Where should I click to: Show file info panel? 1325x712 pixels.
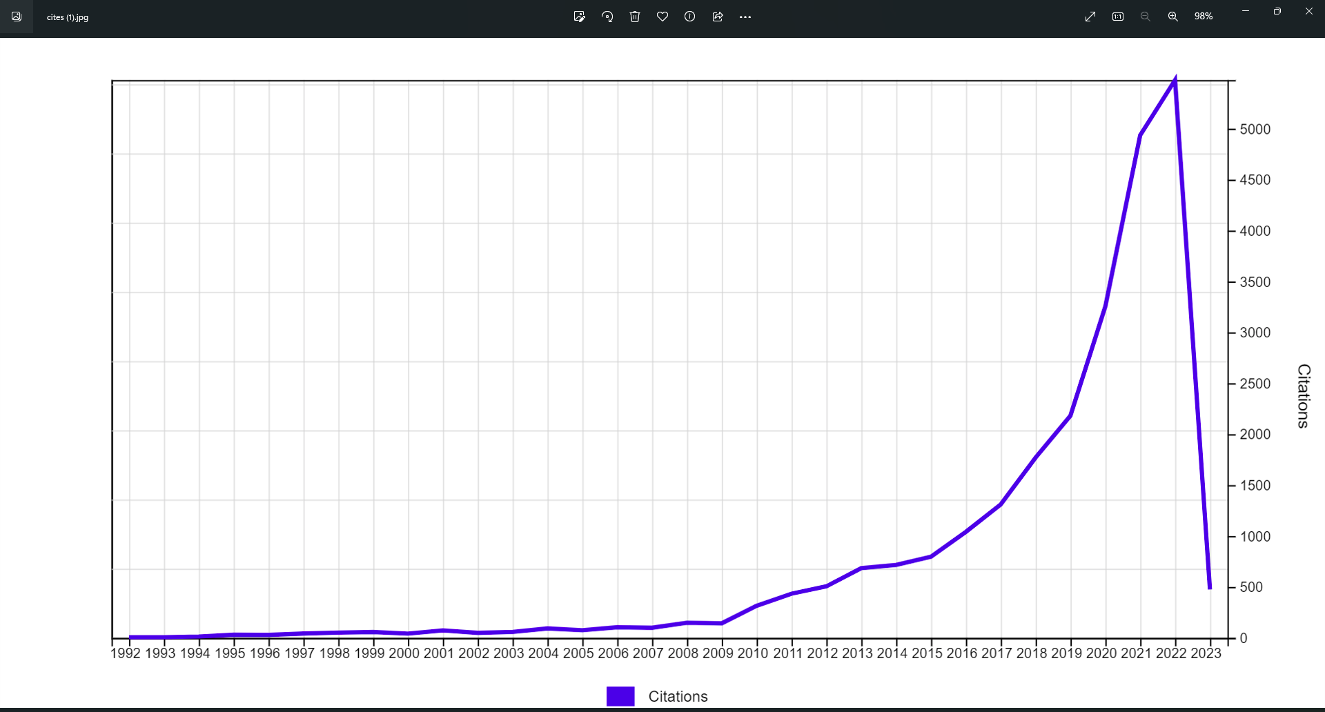coord(689,17)
